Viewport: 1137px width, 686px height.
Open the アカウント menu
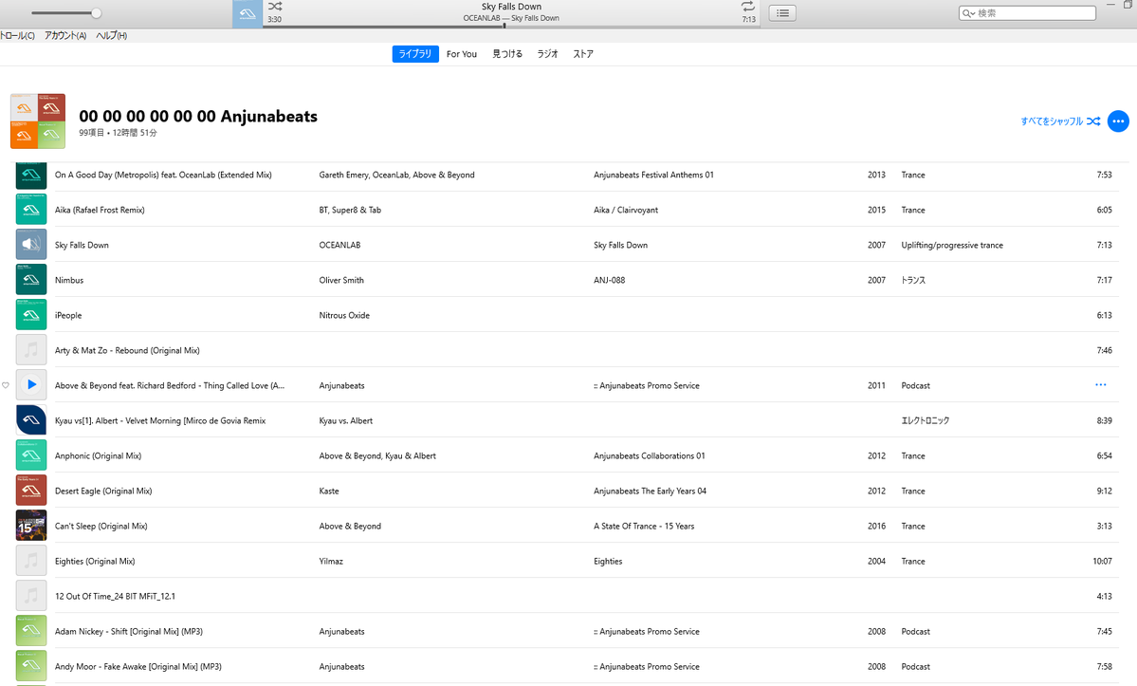tap(65, 35)
